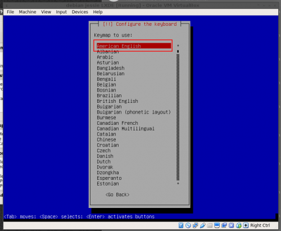The width and height of the screenshot is (281, 231).
Task: Click the USB devices status icon
Action: (202, 225)
